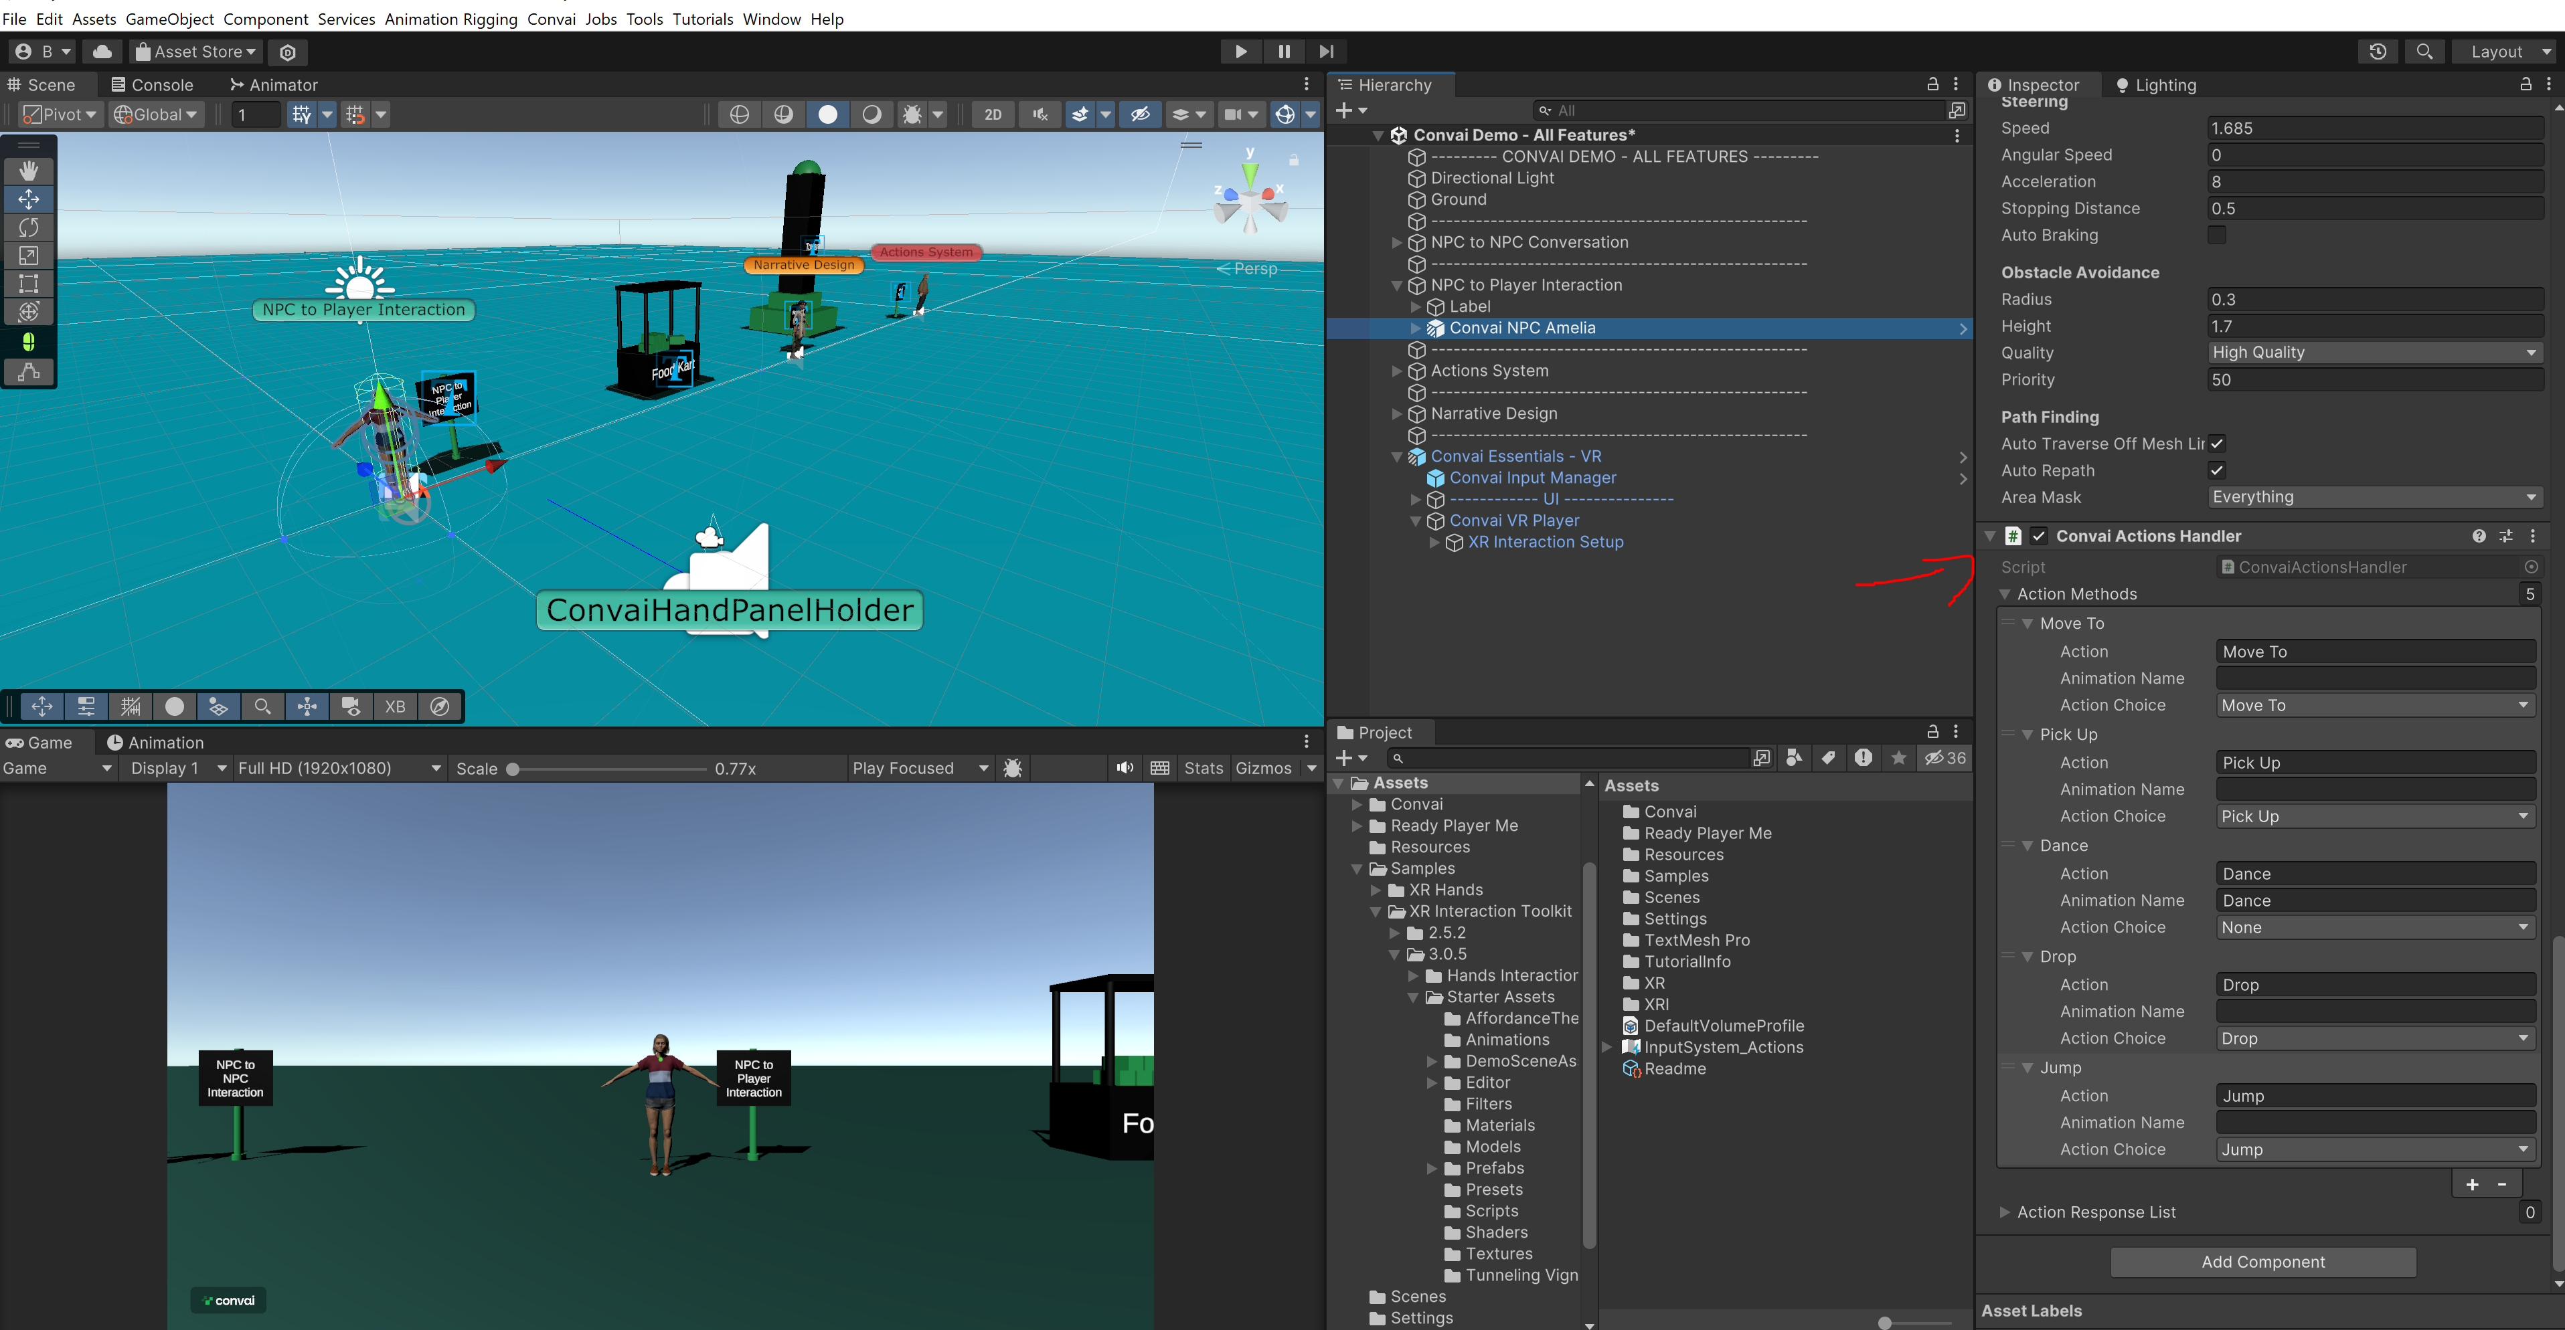The image size is (2565, 1330).
Task: Toggle grid snapping icon in Scene toolbar
Action: coord(302,114)
